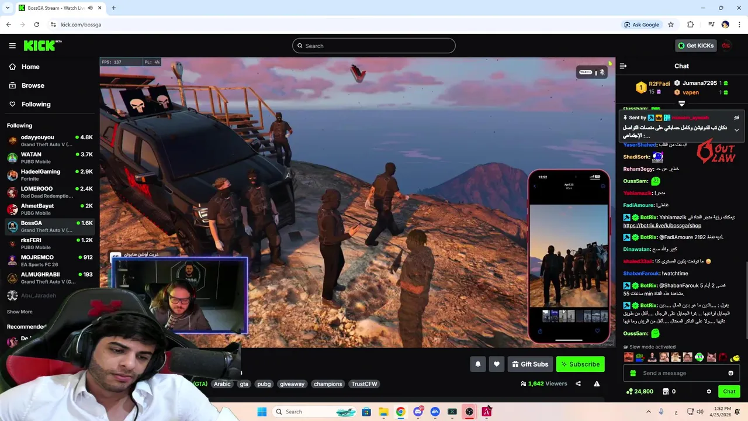Viewport: 748px width, 421px height.
Task: Toggle following with the heart button
Action: pos(496,364)
